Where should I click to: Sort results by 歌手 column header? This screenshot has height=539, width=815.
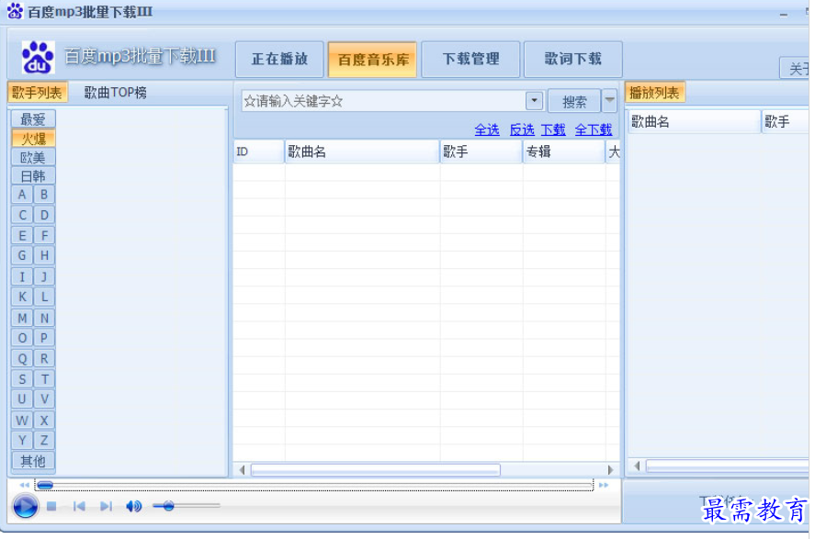coord(481,152)
